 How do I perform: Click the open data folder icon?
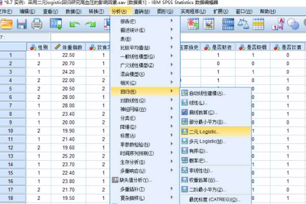coord(7,24)
